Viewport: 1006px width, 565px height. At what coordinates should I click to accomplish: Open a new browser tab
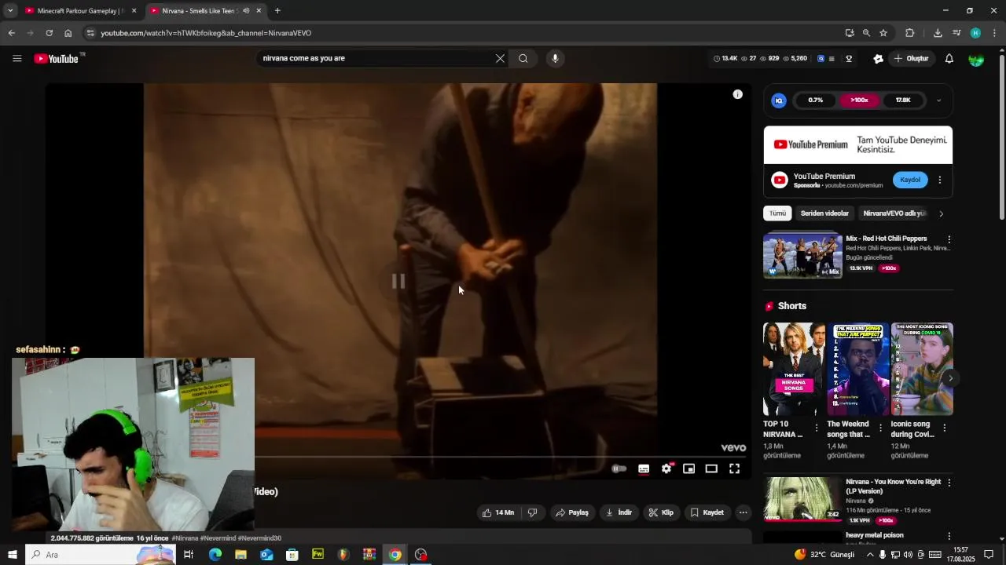(277, 11)
